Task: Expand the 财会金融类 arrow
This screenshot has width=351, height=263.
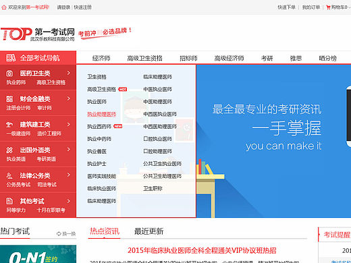Action: (x=69, y=98)
